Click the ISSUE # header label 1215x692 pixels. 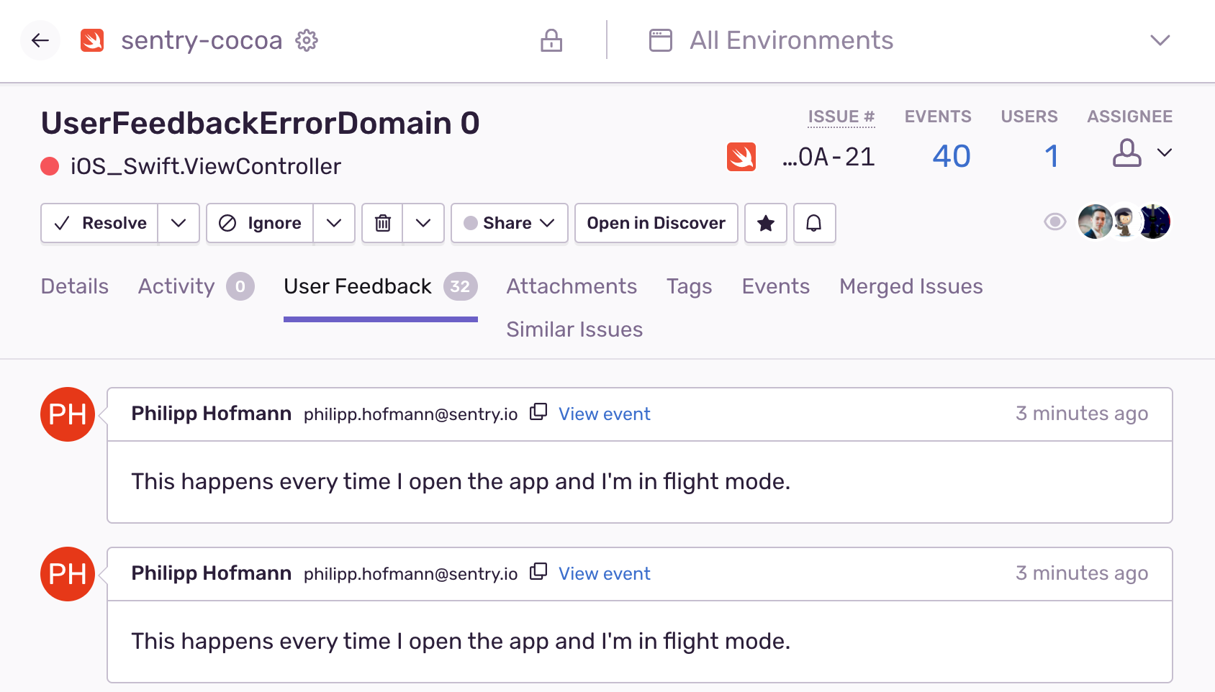pos(841,117)
